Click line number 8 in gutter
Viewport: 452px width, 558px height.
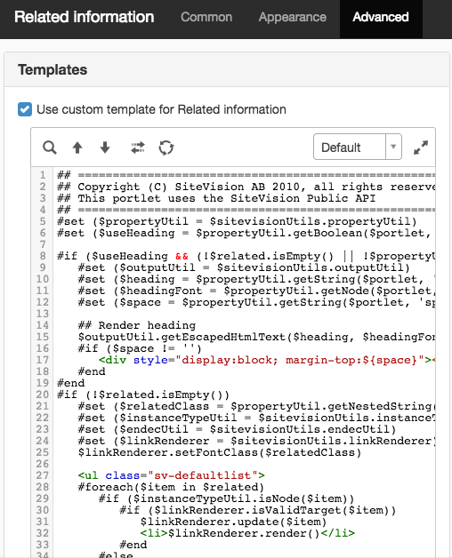pyautogui.click(x=43, y=256)
